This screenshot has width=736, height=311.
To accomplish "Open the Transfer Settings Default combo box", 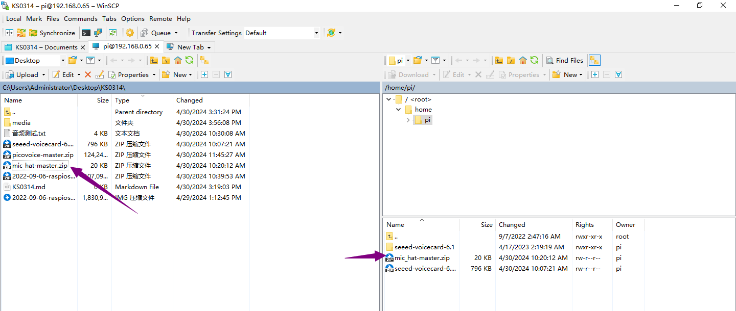I will pos(282,33).
